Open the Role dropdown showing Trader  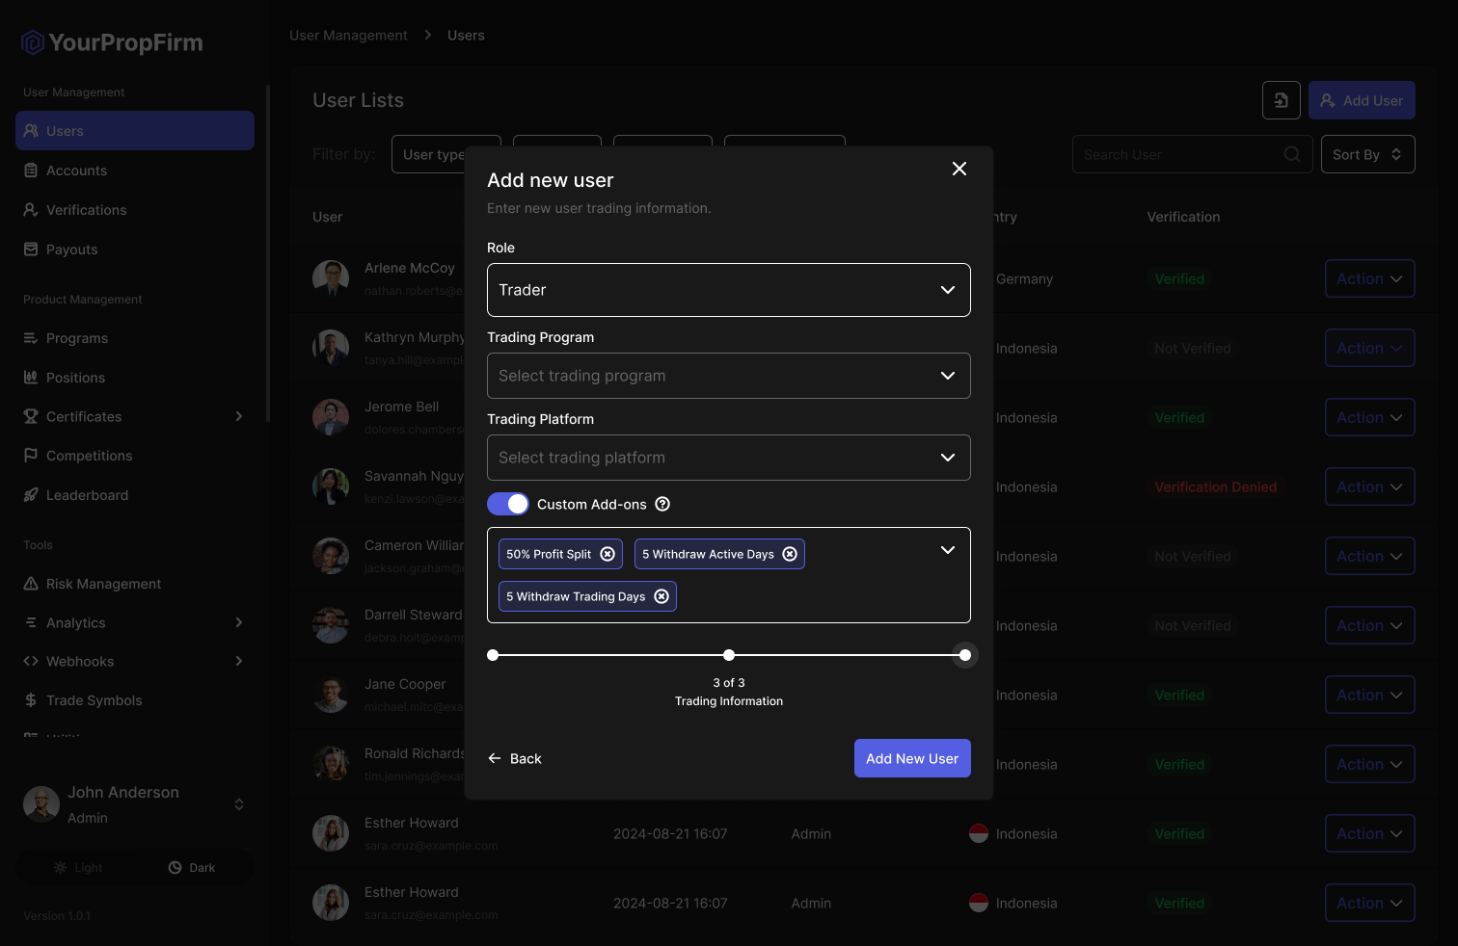pyautogui.click(x=728, y=290)
